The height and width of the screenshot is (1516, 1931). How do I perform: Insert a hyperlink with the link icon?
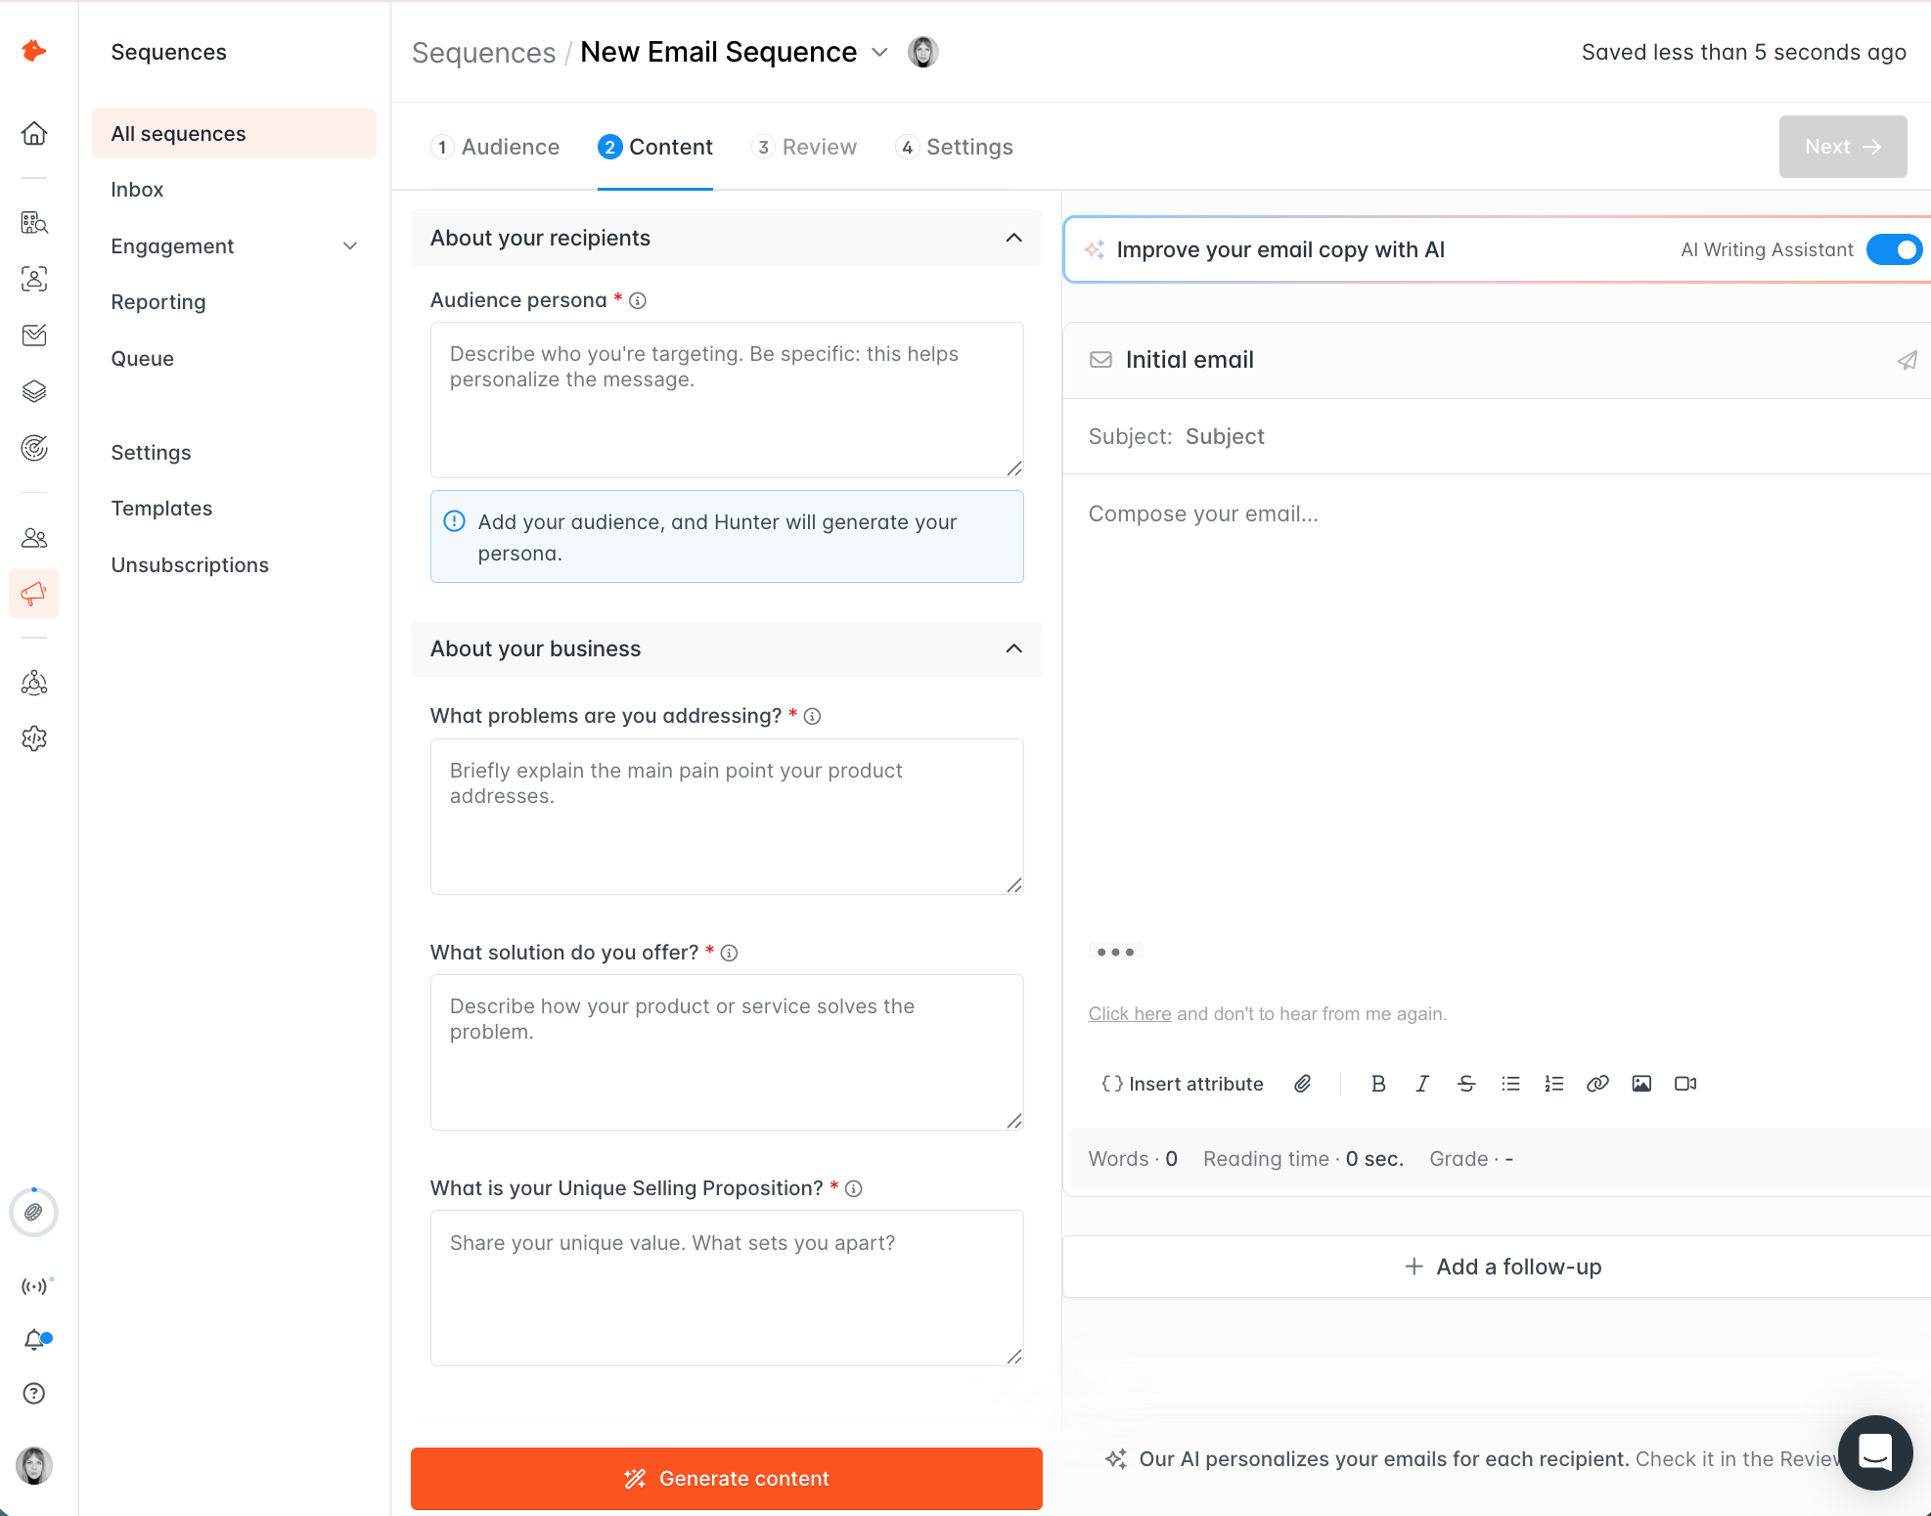[x=1597, y=1084]
